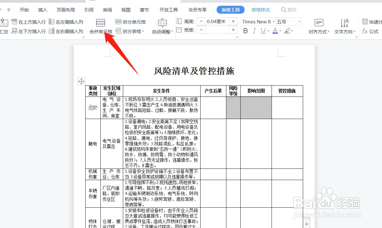Viewport: 382px width, 228px height.
Task: Decrease the row height with the minus button
Action: tap(201, 22)
